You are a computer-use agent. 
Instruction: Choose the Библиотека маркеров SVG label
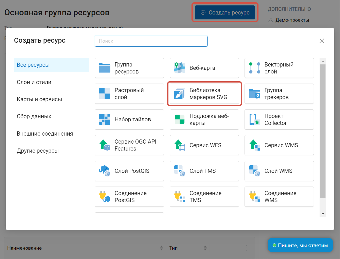pos(208,94)
